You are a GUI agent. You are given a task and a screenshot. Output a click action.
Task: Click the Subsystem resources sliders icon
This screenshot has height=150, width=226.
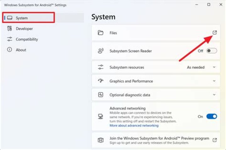point(101,67)
